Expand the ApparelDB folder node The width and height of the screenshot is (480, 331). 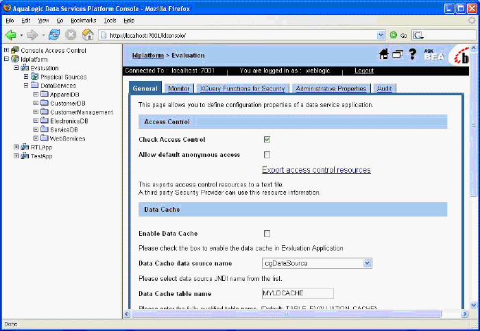[36, 94]
